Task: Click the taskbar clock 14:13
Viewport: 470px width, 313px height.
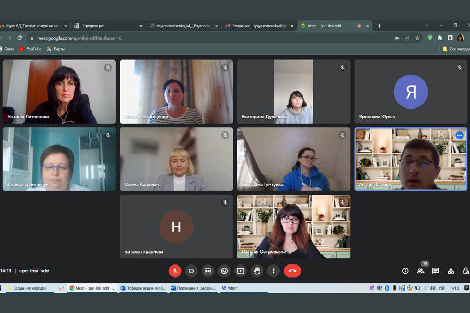Action: point(454,288)
